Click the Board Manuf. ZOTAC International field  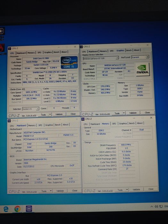115,68
